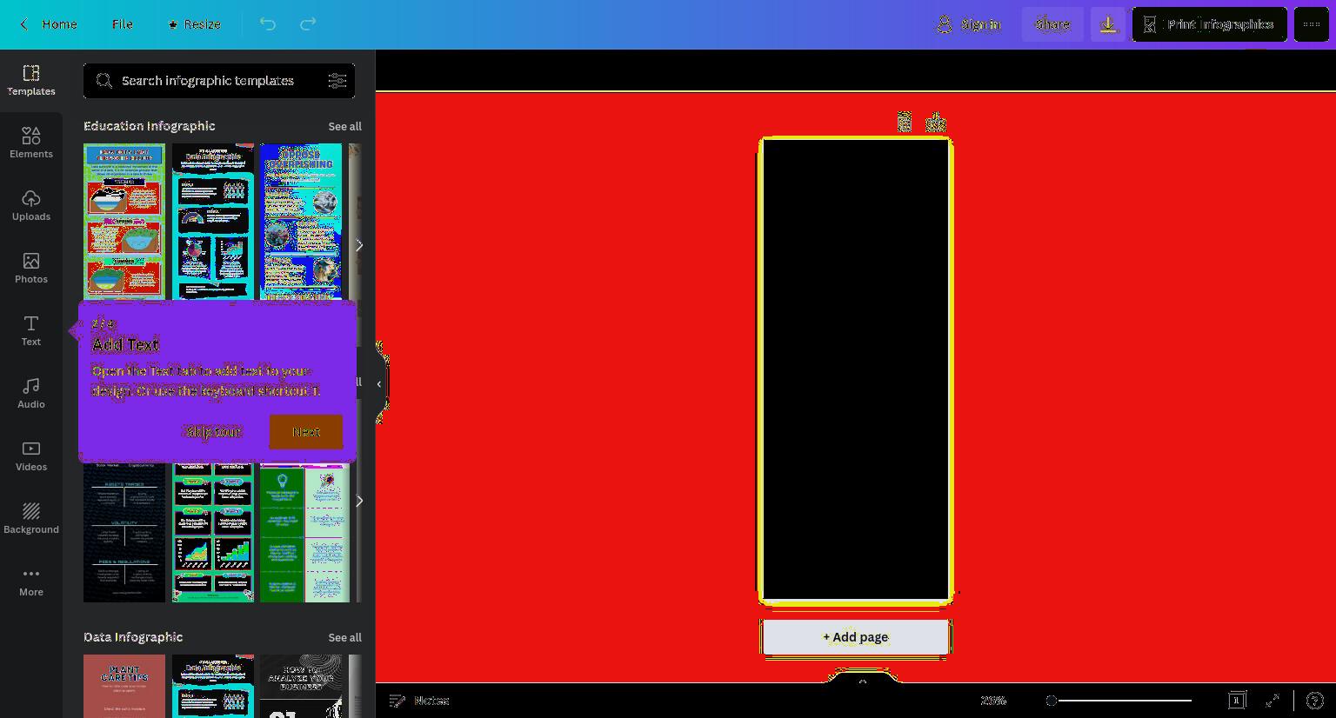Select the green lightbulb template thumbnail

[x=304, y=532]
